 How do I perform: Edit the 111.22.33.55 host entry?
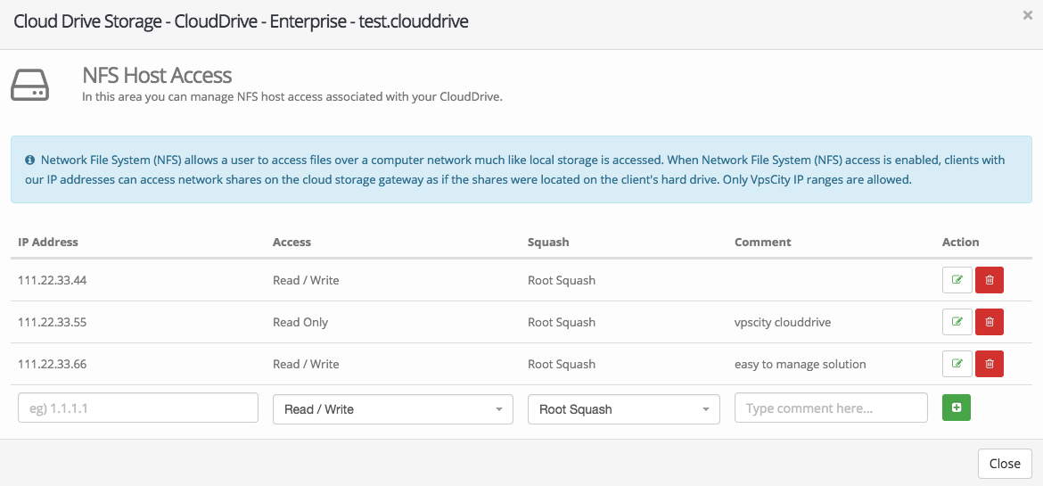tap(957, 322)
